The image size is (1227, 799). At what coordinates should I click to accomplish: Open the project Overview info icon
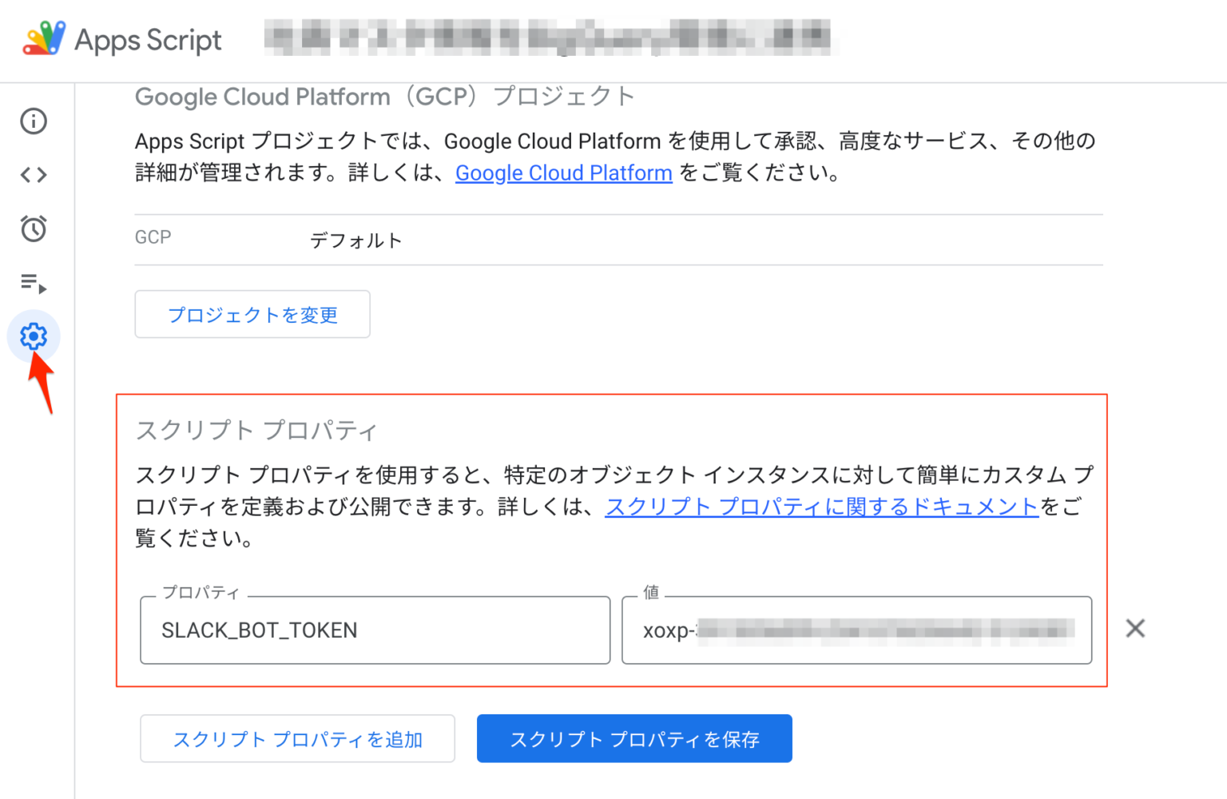click(x=32, y=121)
